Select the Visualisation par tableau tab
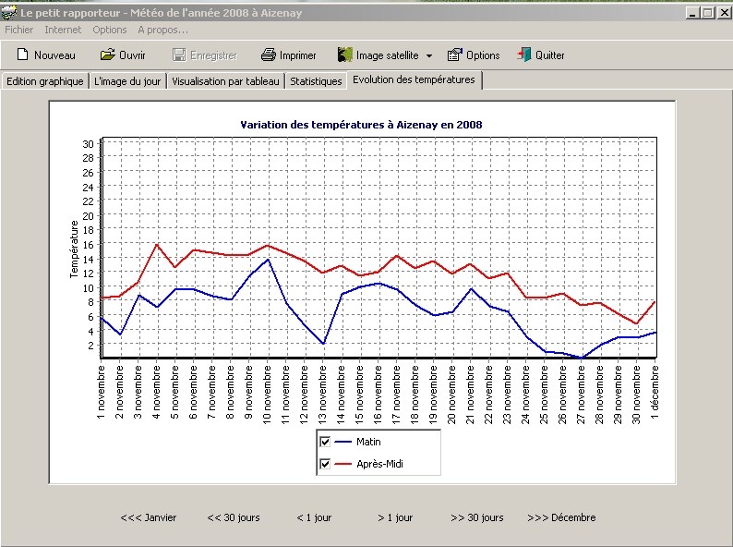The image size is (733, 547). click(224, 81)
